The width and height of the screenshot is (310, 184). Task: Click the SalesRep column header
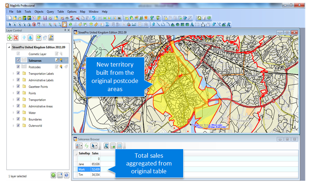click(84, 153)
